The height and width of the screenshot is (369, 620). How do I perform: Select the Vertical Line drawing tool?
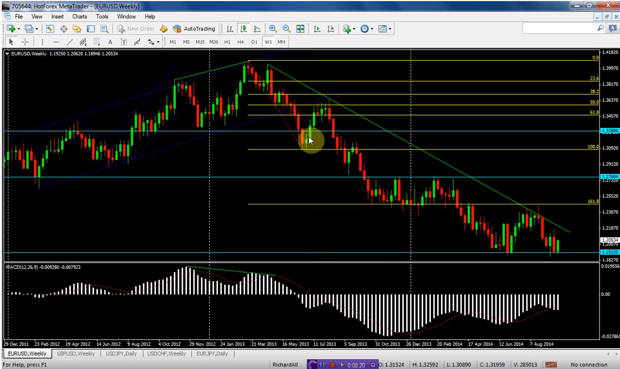(x=42, y=41)
